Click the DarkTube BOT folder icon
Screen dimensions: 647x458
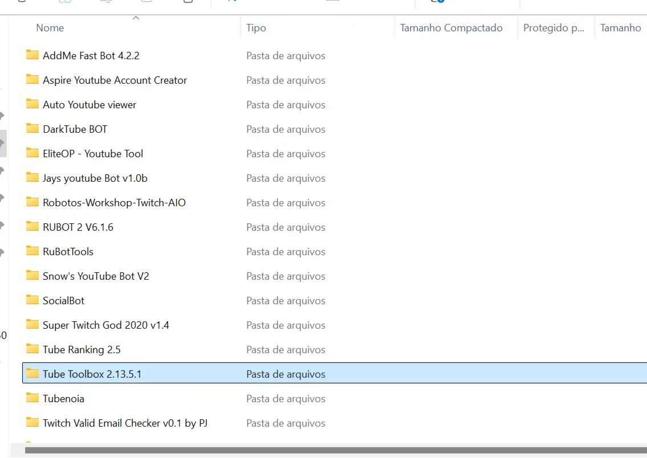point(32,128)
